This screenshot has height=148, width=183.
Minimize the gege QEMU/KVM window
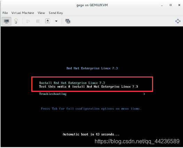(x=162, y=5)
